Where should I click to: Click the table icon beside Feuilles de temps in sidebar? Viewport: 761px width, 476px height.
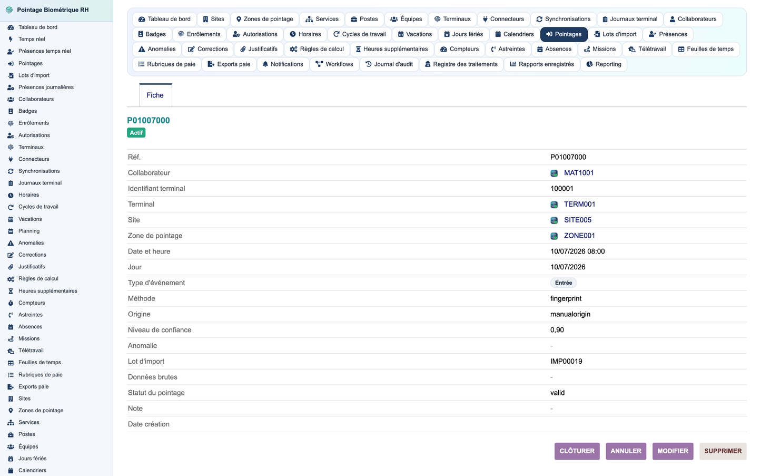pos(11,363)
